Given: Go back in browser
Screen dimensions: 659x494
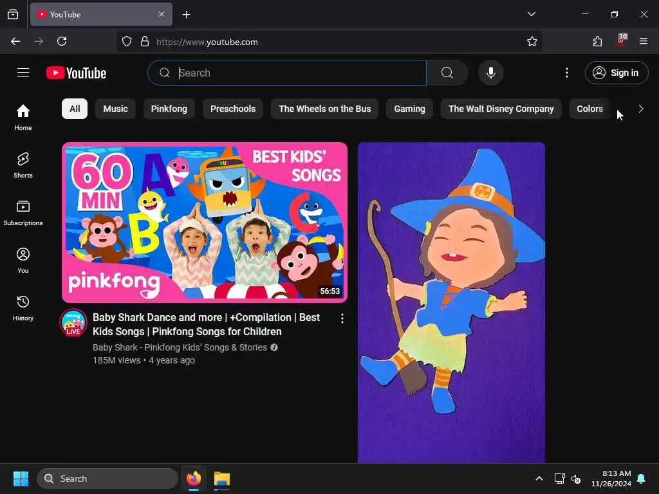Looking at the screenshot, I should (15, 41).
